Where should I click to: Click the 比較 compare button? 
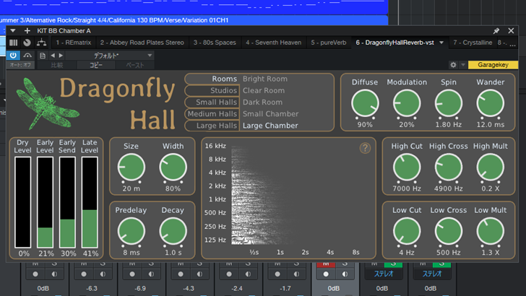coord(56,65)
